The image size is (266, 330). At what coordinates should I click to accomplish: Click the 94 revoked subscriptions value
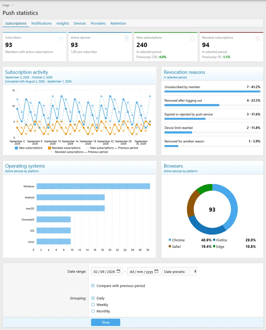pyautogui.click(x=206, y=45)
